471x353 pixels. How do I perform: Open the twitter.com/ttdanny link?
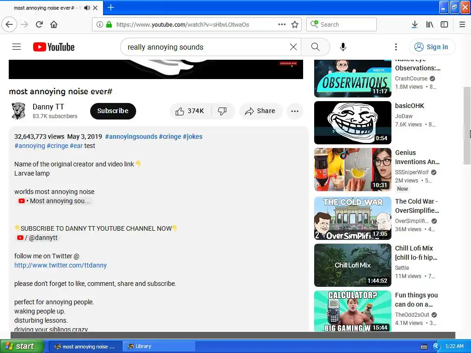tap(60, 265)
